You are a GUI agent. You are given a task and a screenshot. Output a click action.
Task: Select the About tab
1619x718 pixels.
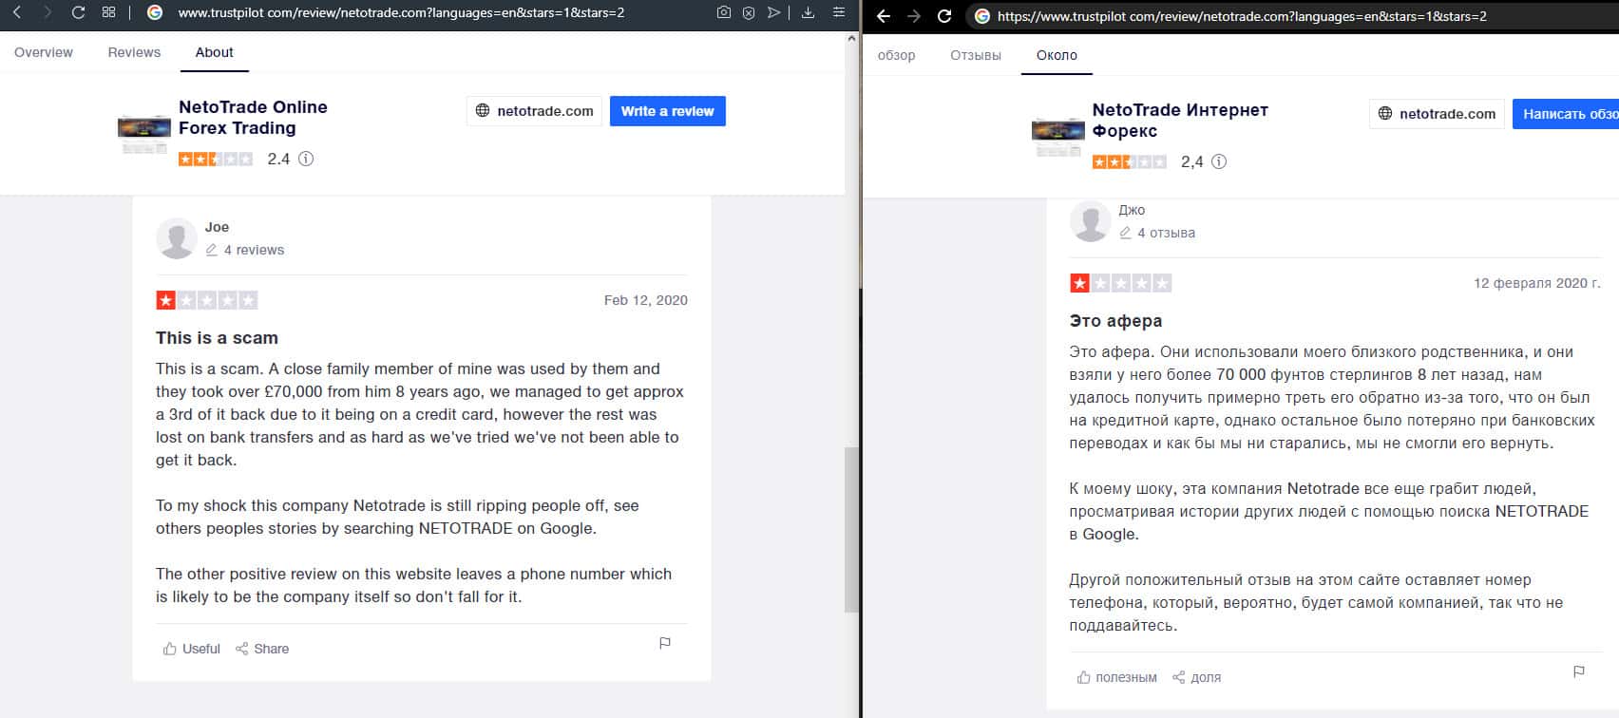[214, 52]
